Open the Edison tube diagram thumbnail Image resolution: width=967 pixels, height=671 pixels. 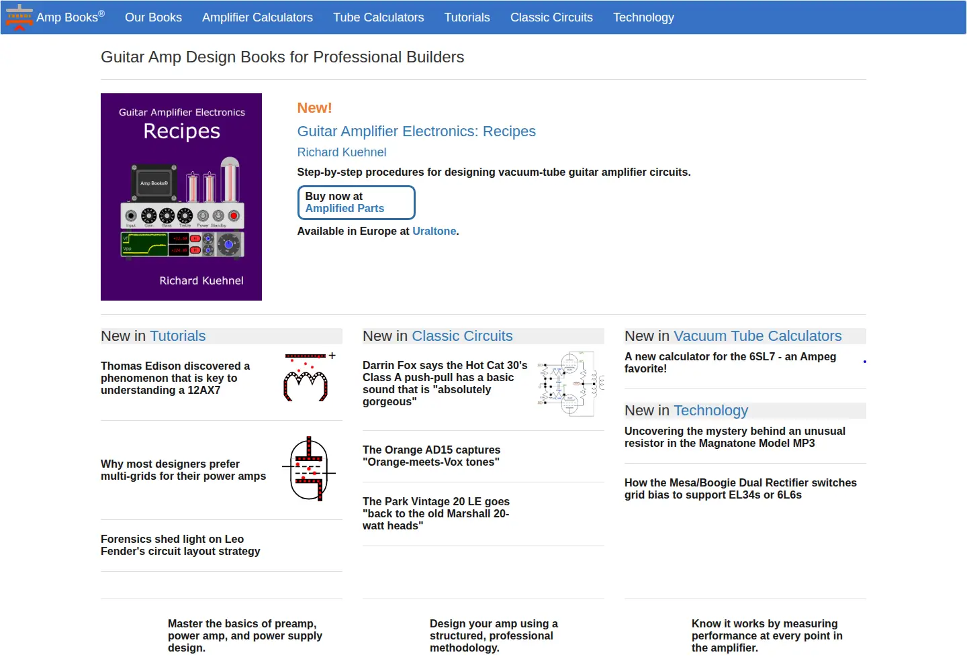(x=310, y=376)
